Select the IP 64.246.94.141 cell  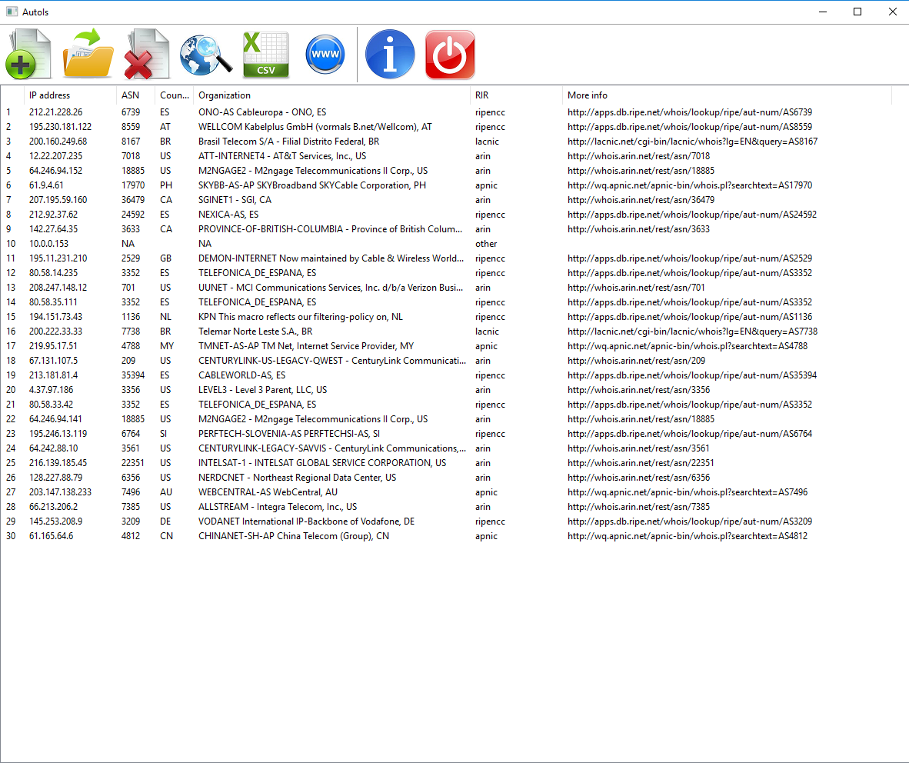pos(55,418)
